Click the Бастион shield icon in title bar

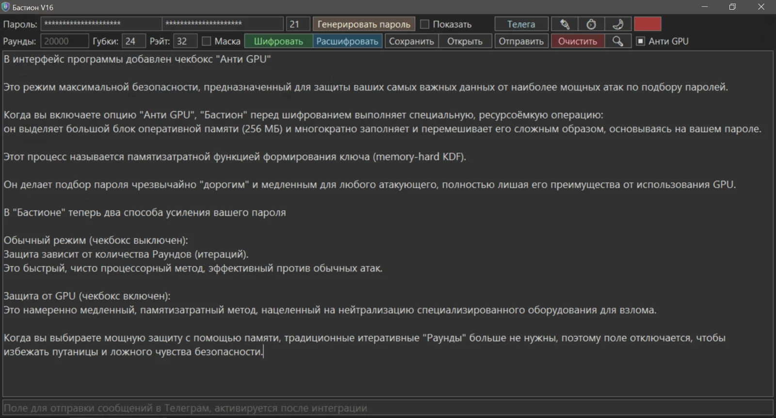tap(6, 7)
